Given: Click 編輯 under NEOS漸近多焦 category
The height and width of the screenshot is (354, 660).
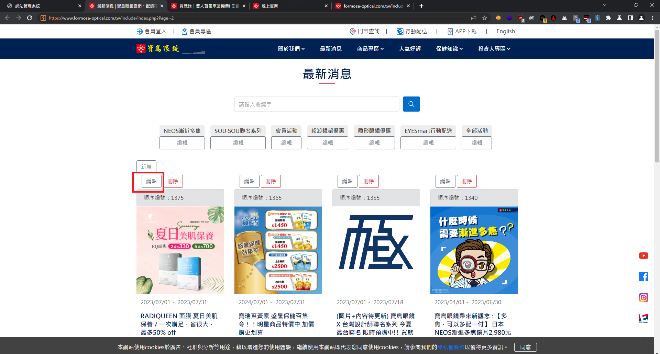Looking at the screenshot, I should point(182,143).
